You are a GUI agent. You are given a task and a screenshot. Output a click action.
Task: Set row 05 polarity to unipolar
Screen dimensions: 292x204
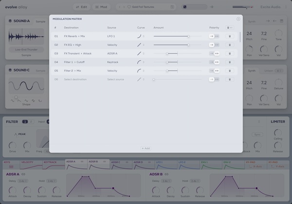click(212, 71)
